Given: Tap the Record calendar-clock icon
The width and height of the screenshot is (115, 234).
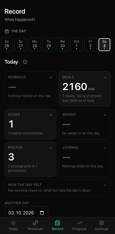Looking at the screenshot, I should click(x=57, y=223).
